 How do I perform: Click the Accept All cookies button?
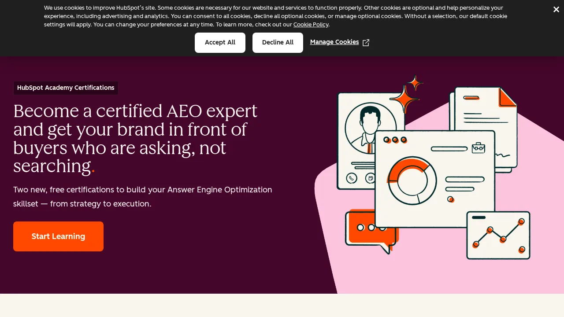pos(220,43)
